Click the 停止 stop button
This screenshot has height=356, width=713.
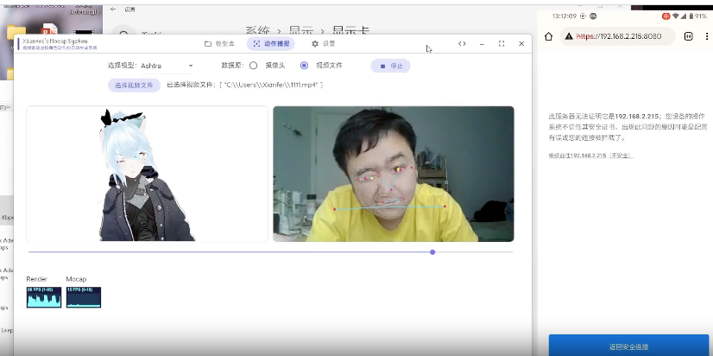tap(391, 66)
